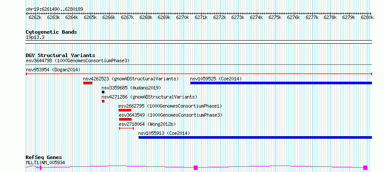Click the 6273k ruler position

238,17
